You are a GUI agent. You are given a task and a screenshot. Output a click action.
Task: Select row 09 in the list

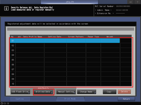(x=65, y=79)
